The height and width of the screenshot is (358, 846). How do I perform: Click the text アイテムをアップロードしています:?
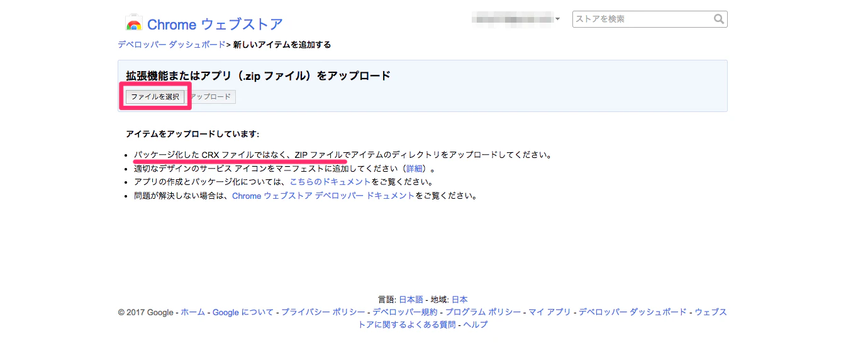pyautogui.click(x=192, y=134)
